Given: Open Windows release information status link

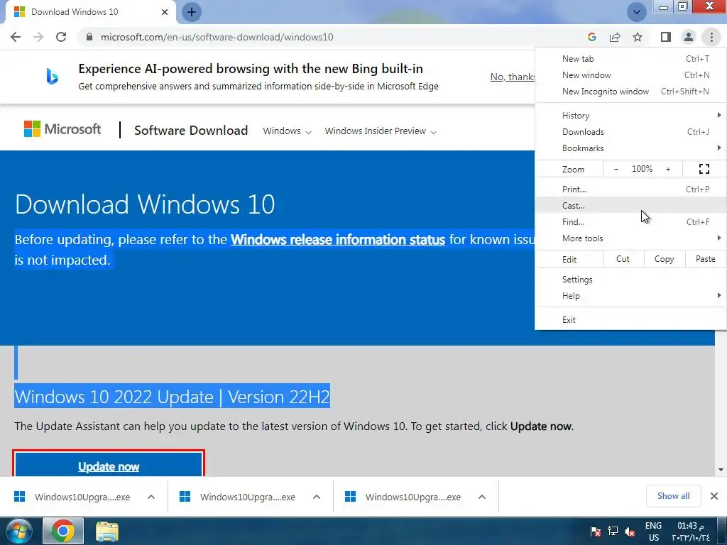Looking at the screenshot, I should click(338, 240).
